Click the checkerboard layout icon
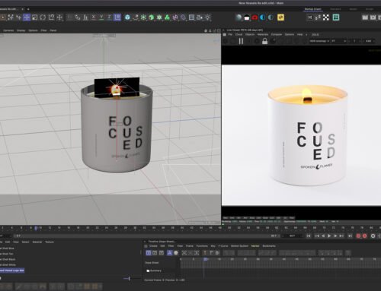381x291 pixels. pos(326,17)
